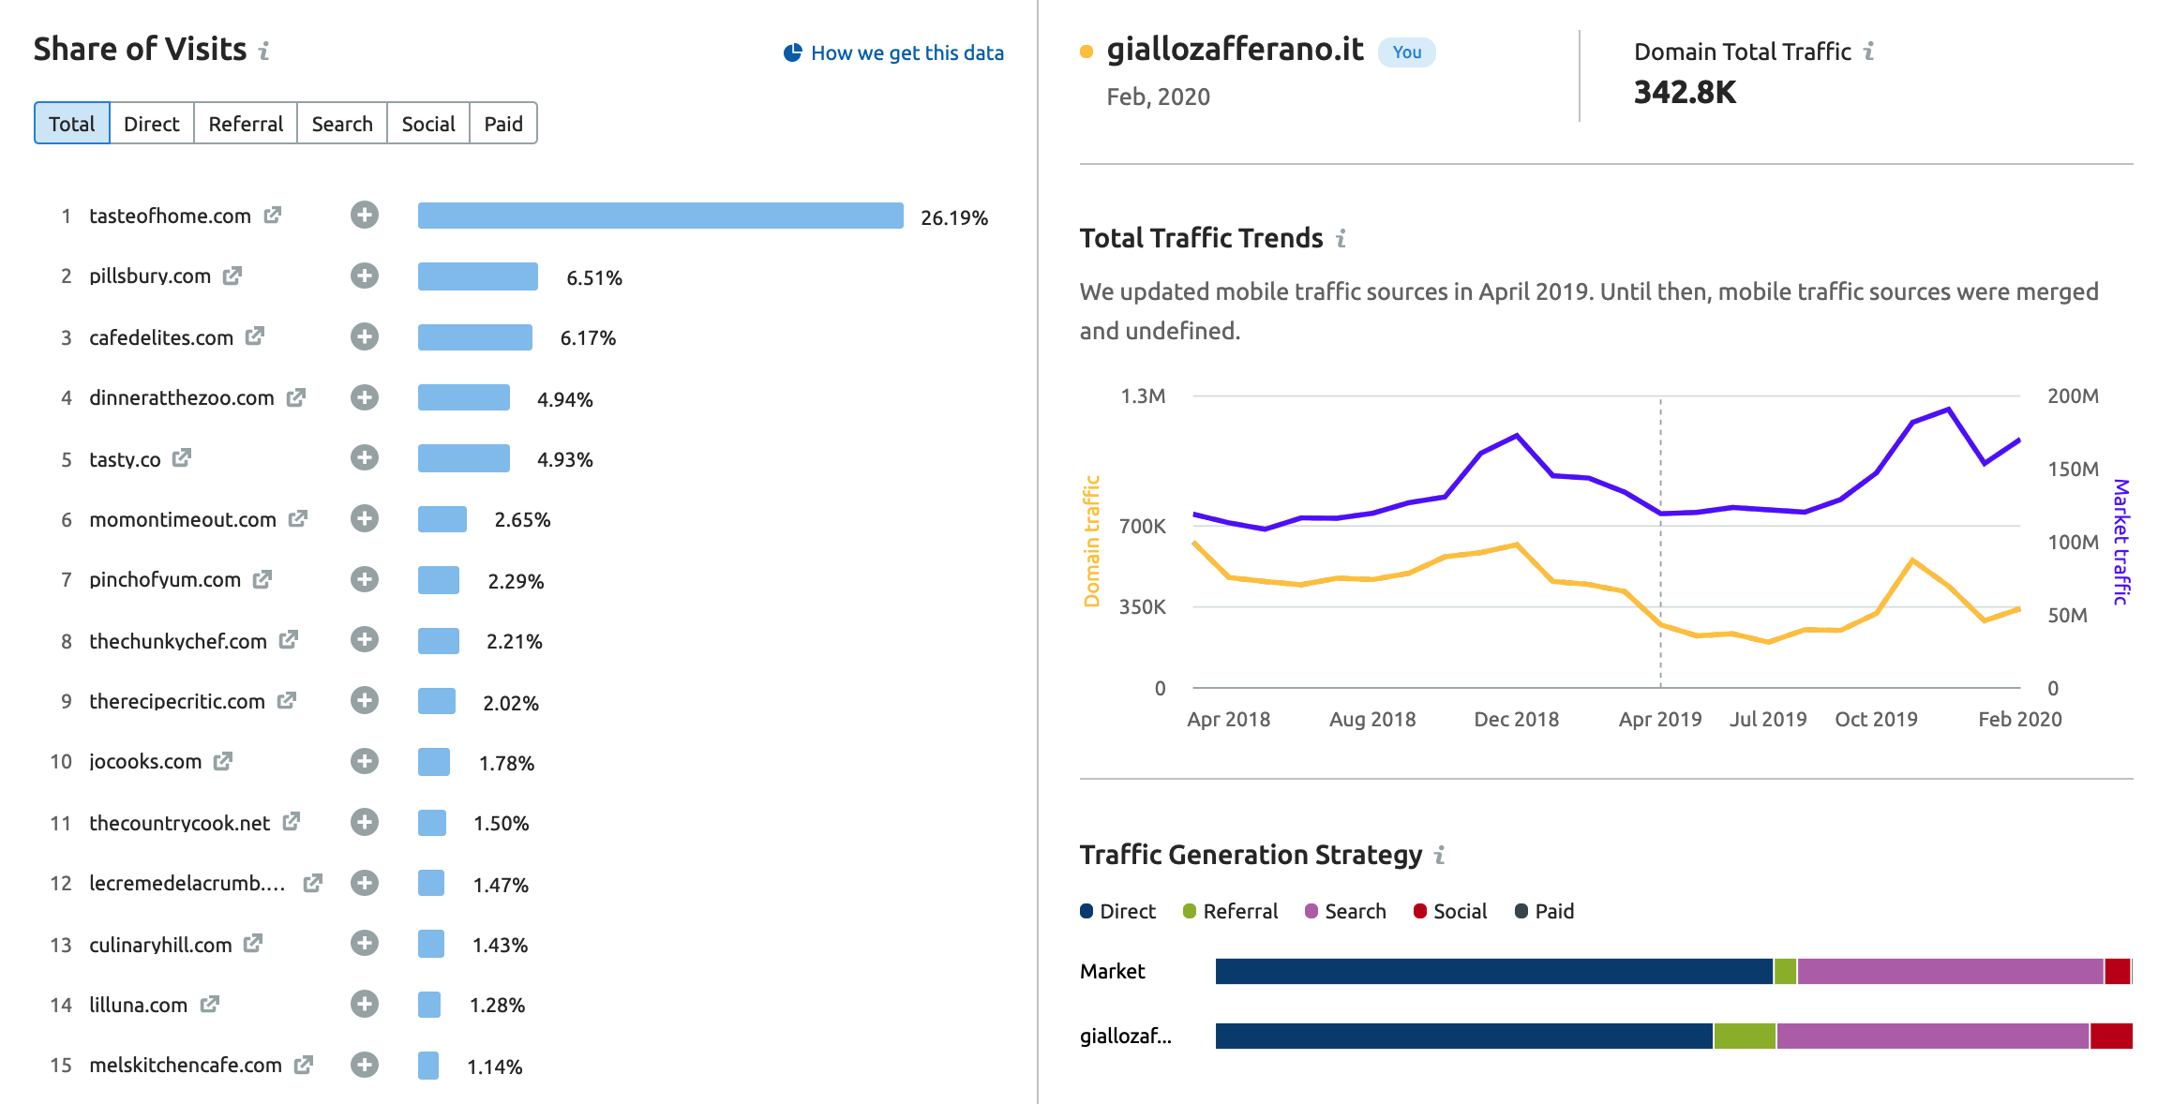Open the tasty.co external link icon
The width and height of the screenshot is (2173, 1104).
182,457
